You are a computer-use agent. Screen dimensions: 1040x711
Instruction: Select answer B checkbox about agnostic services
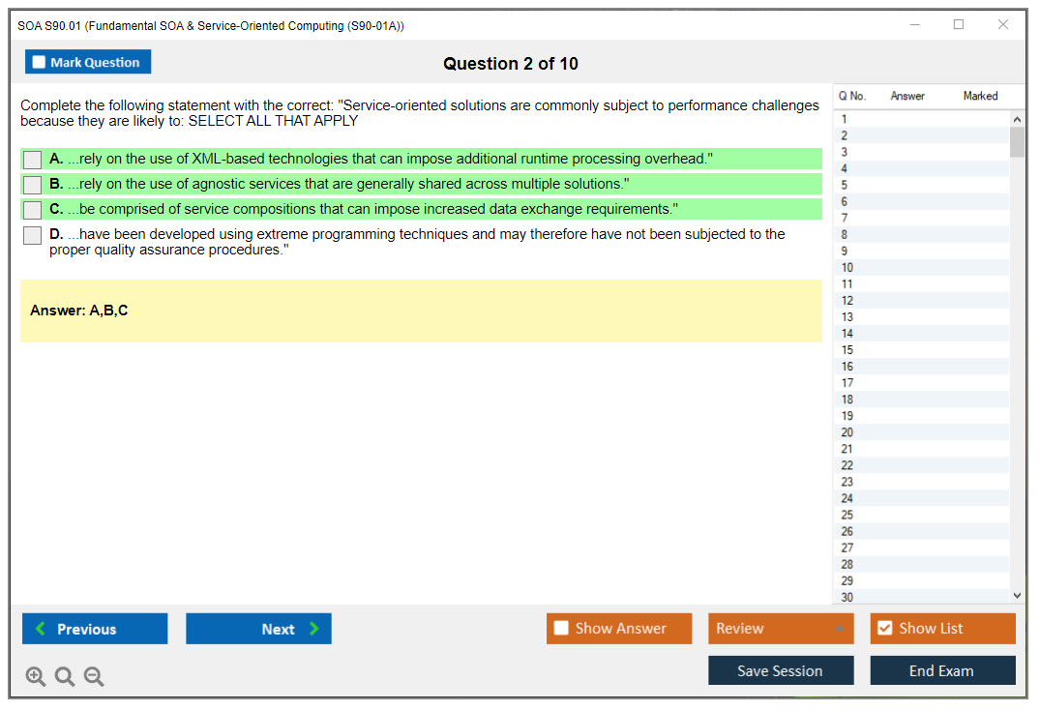[32, 185]
